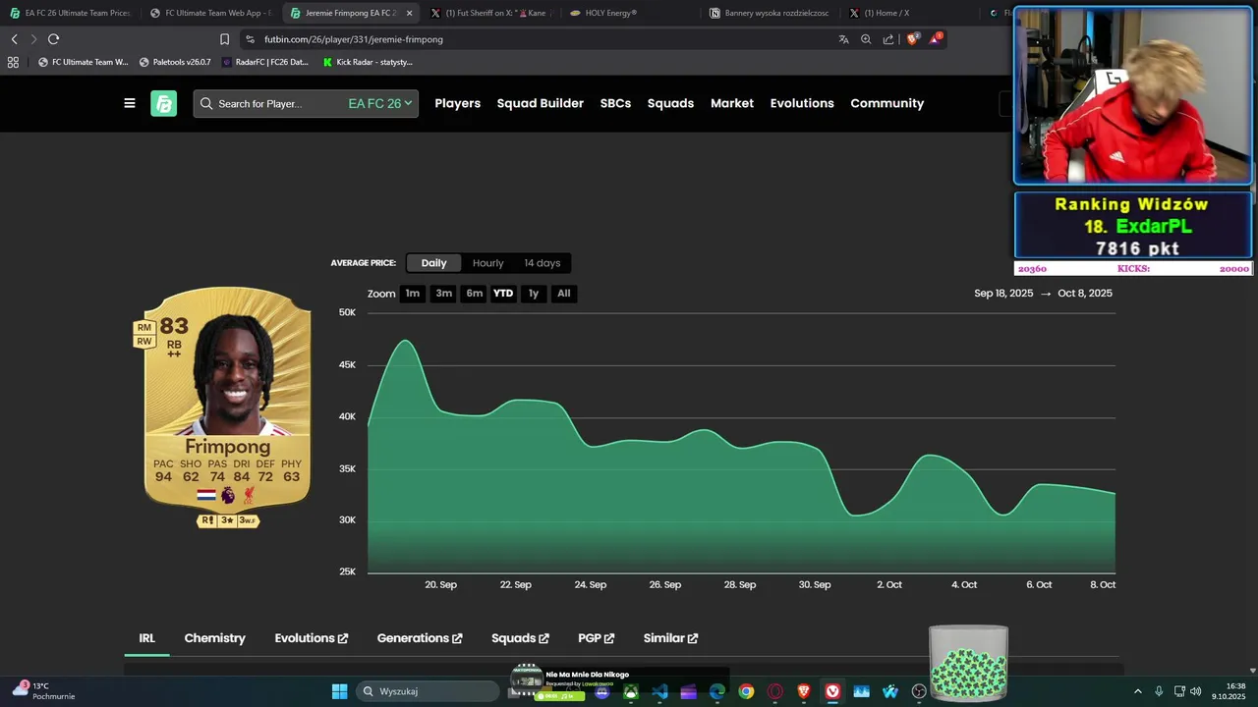The width and height of the screenshot is (1258, 707).
Task: Open Brave Rewards triangle icon
Action: point(936,39)
